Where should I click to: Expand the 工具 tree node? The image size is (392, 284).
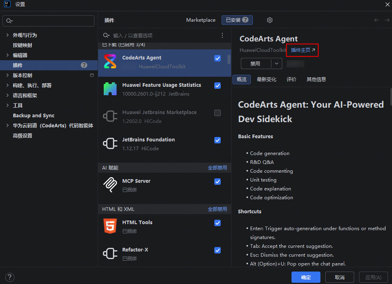click(x=7, y=105)
